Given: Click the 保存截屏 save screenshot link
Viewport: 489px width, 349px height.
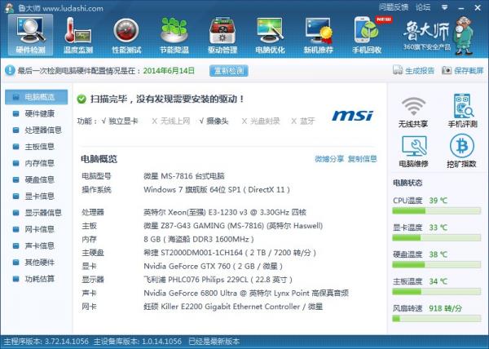Looking at the screenshot, I should point(469,71).
